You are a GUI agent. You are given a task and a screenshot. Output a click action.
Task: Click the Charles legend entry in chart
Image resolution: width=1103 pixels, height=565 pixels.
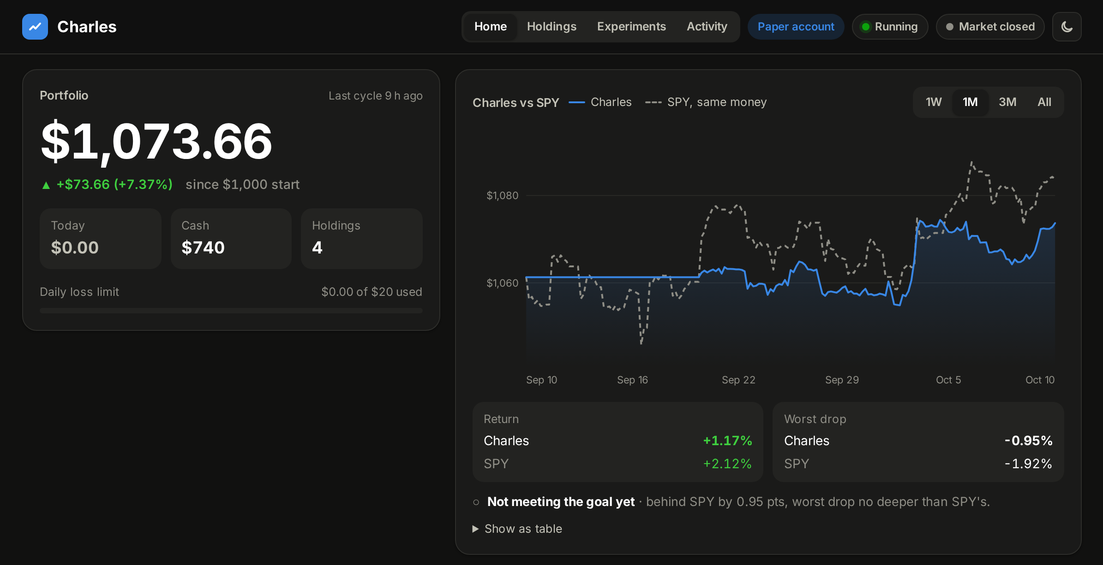point(600,102)
